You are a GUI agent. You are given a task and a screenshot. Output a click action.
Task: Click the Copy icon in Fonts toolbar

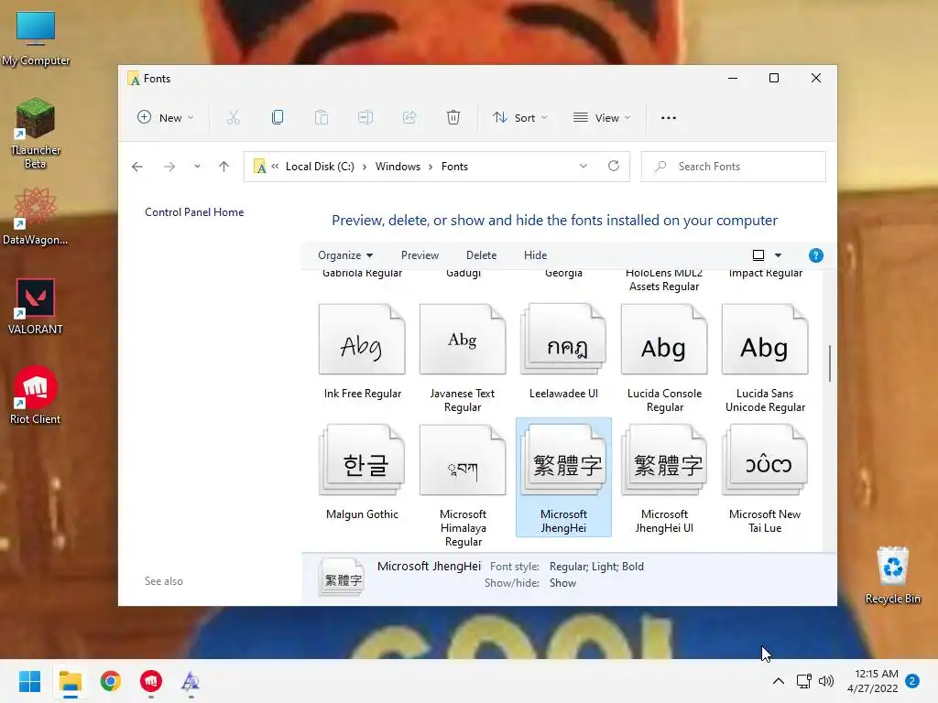[x=278, y=118]
